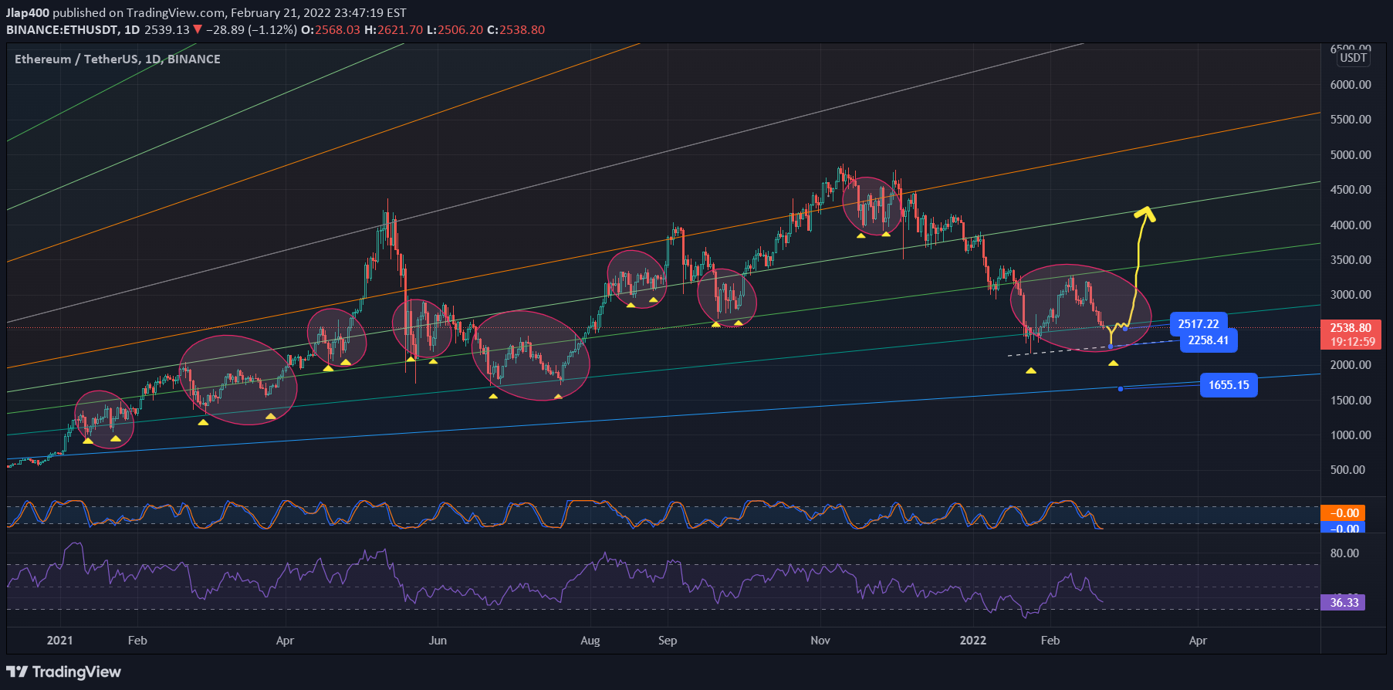Click the 80.00 RSI axis label
Image resolution: width=1393 pixels, height=690 pixels.
point(1344,553)
